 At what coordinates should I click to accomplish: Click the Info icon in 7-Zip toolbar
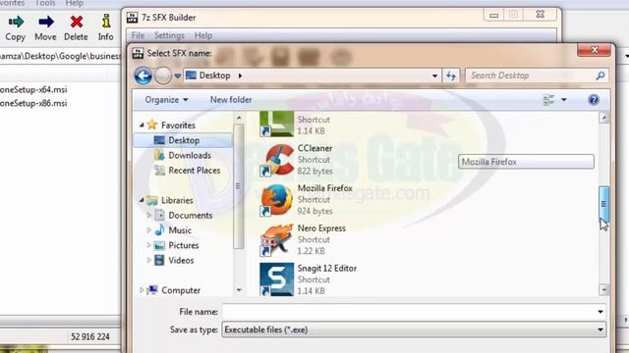pos(106,22)
